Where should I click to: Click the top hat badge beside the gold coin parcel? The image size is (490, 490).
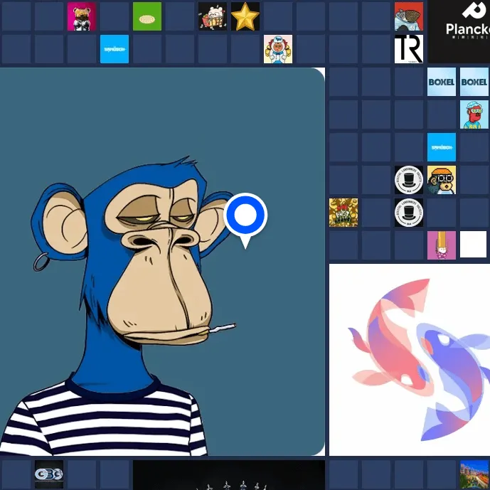coord(409,213)
